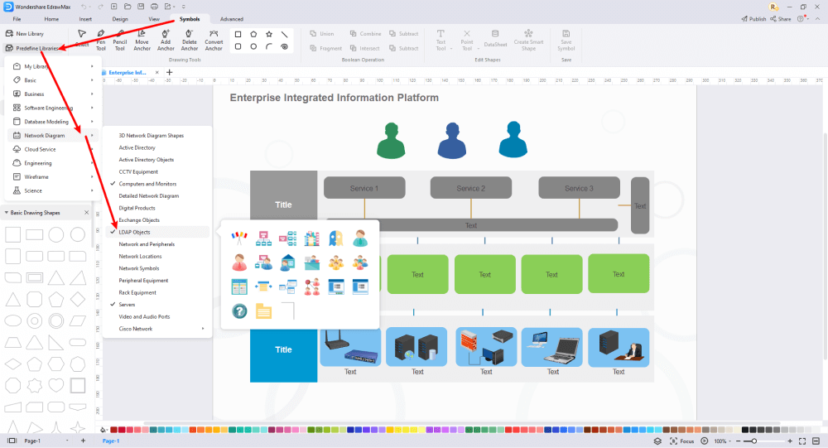
Task: Open the Advanced ribbon tab
Action: [232, 18]
